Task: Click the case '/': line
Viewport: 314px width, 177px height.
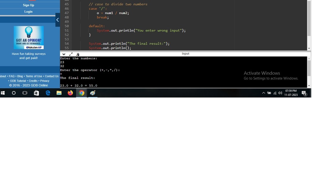Action: coord(98,9)
